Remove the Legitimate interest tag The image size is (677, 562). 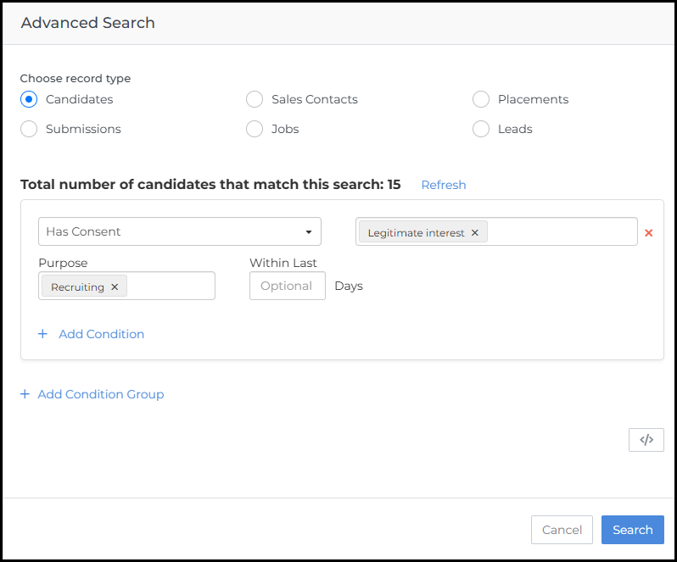[x=475, y=233]
